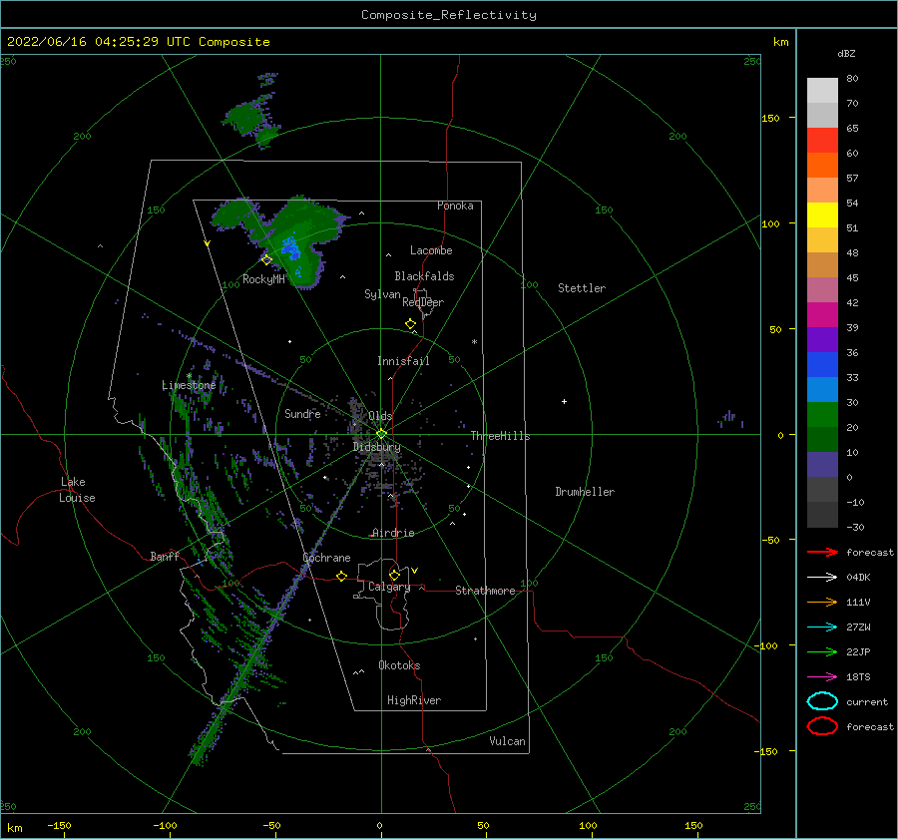Viewport: 898px width, 839px height.
Task: Click the Okotoks label
Action: tap(399, 665)
